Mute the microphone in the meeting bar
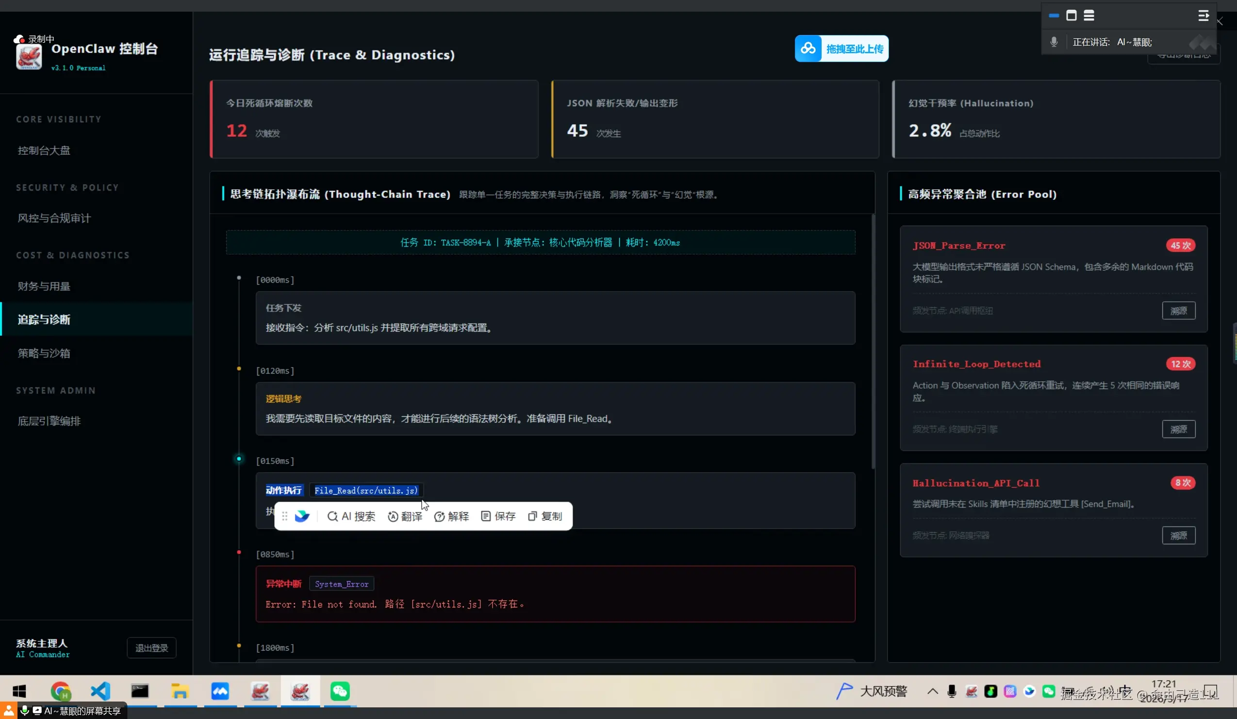 click(1054, 42)
